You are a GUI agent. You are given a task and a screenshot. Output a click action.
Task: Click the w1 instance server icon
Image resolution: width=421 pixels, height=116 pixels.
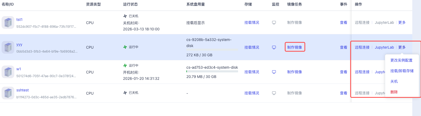pyautogui.click(x=8, y=72)
